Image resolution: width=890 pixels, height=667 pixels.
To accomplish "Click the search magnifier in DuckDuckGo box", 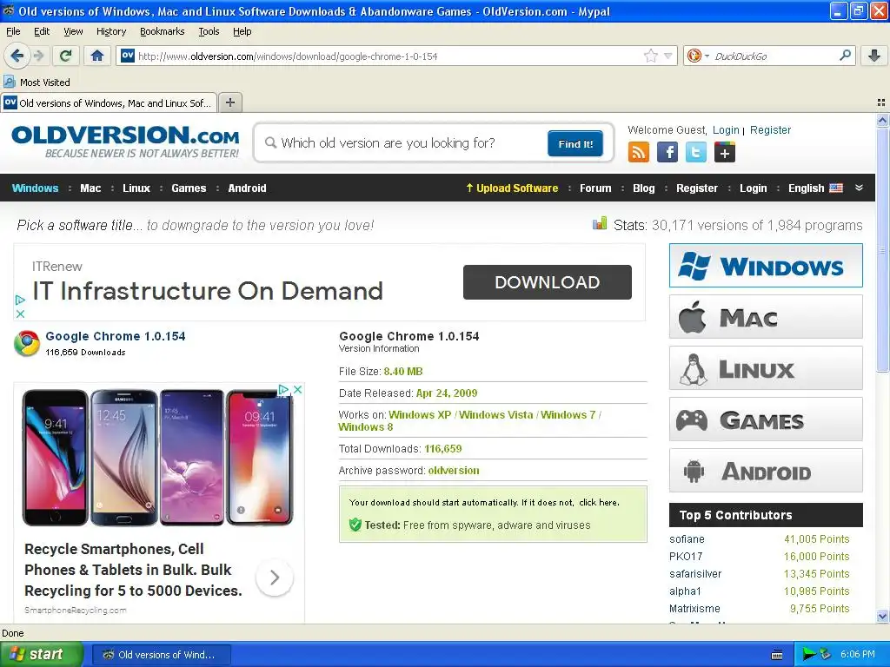I will coord(845,56).
